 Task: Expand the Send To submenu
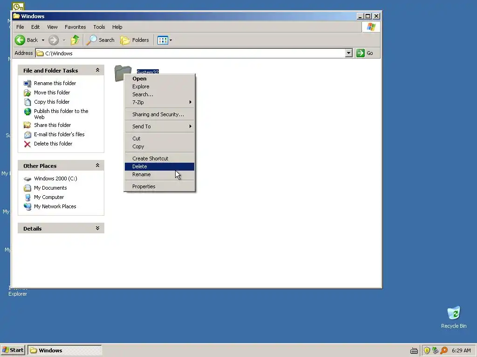(159, 126)
